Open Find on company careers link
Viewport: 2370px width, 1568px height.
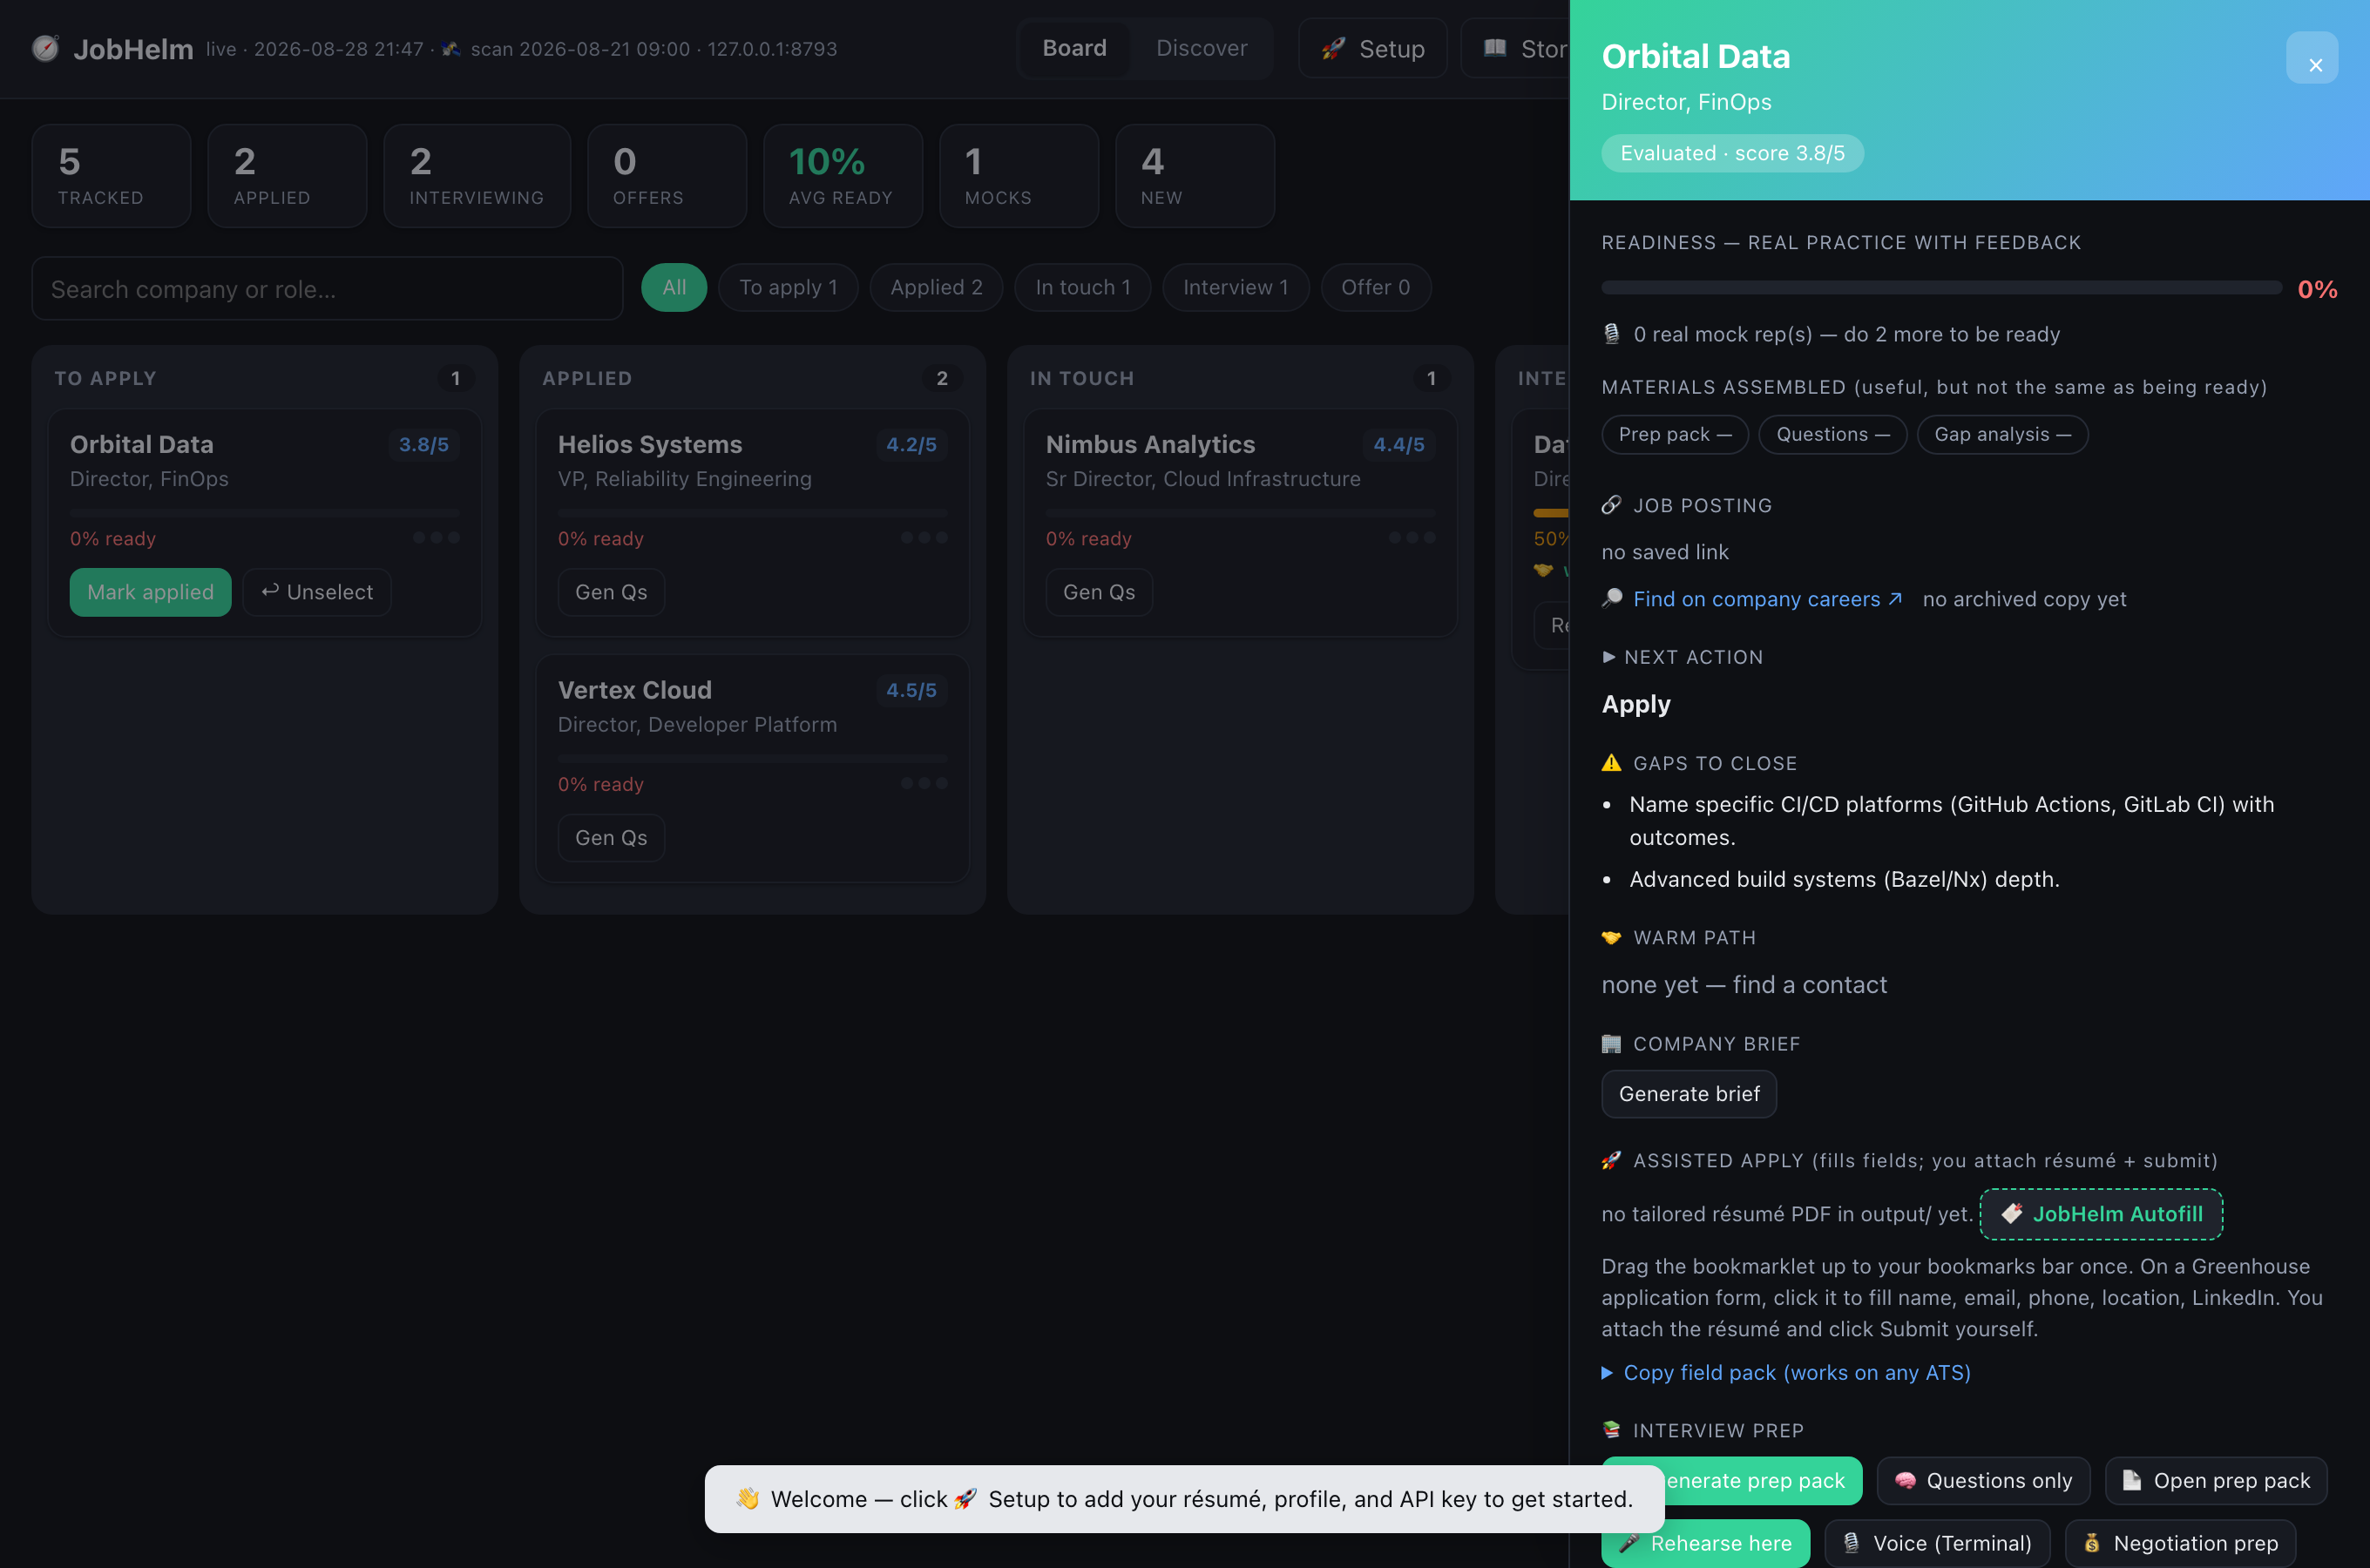tap(1767, 599)
